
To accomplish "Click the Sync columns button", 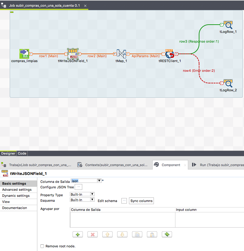I will 141,201.
